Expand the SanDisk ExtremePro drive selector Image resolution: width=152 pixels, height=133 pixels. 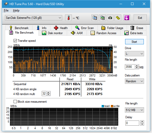tap(34, 18)
